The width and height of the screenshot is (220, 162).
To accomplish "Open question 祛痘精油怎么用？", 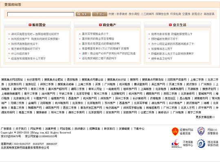I will click(x=162, y=49).
